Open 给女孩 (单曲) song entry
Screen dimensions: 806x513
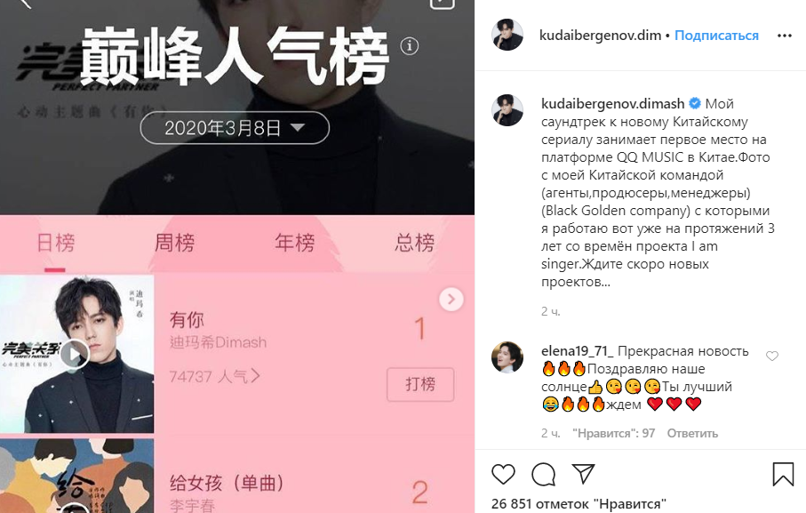tap(227, 483)
